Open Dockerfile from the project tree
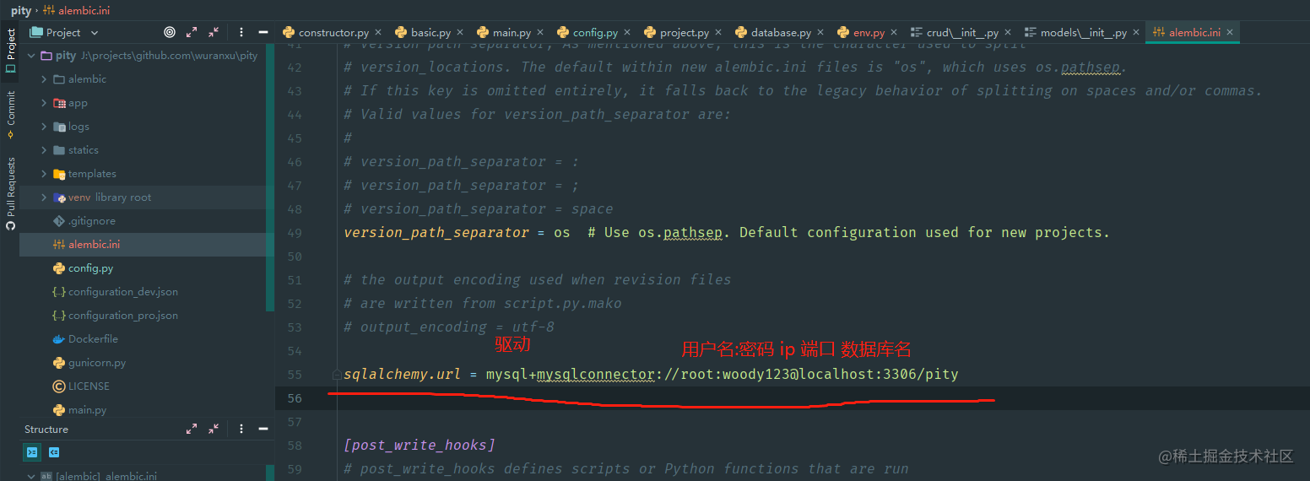1310x481 pixels. (x=93, y=339)
